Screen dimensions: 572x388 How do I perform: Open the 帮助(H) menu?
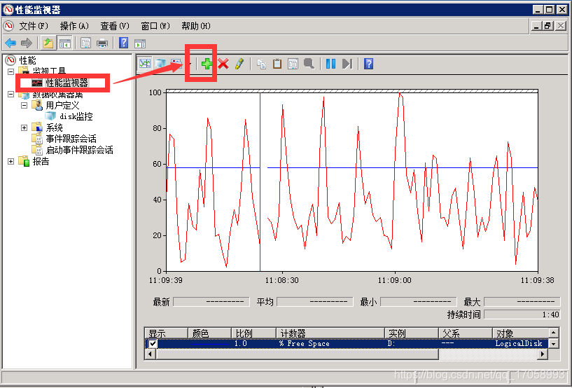point(196,26)
